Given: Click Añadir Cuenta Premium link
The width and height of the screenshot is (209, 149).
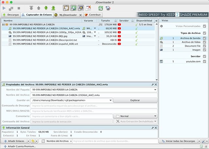Looking at the screenshot, I should 20,146.
